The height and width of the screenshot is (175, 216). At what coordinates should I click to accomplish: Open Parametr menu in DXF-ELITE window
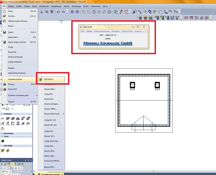click(116, 31)
